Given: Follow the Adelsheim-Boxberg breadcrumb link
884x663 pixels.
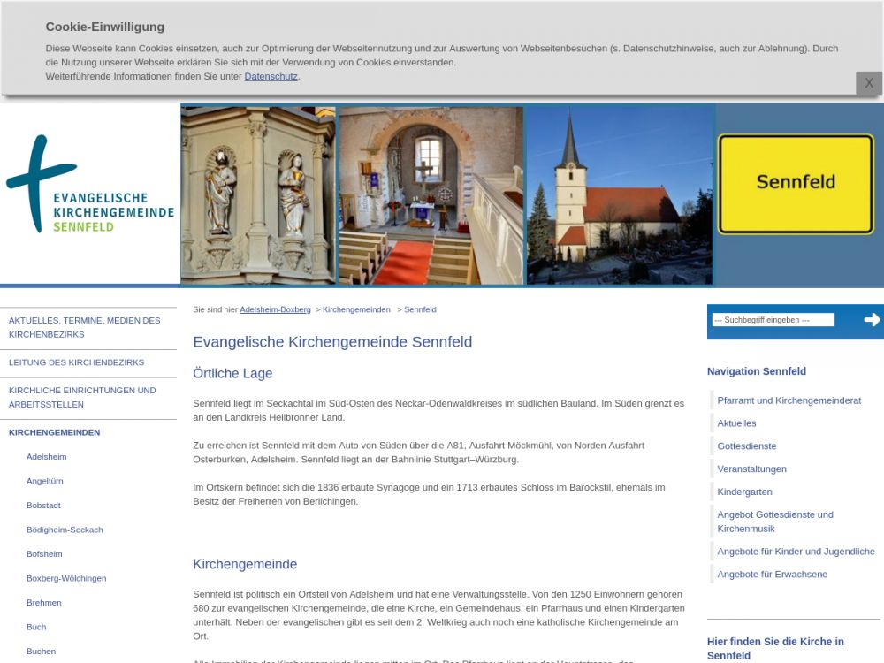Looking at the screenshot, I should [x=275, y=310].
